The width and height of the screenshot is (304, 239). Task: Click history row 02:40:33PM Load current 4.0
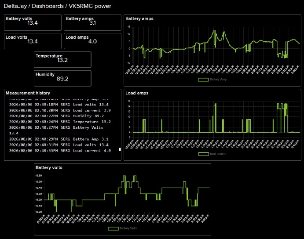coord(60,151)
